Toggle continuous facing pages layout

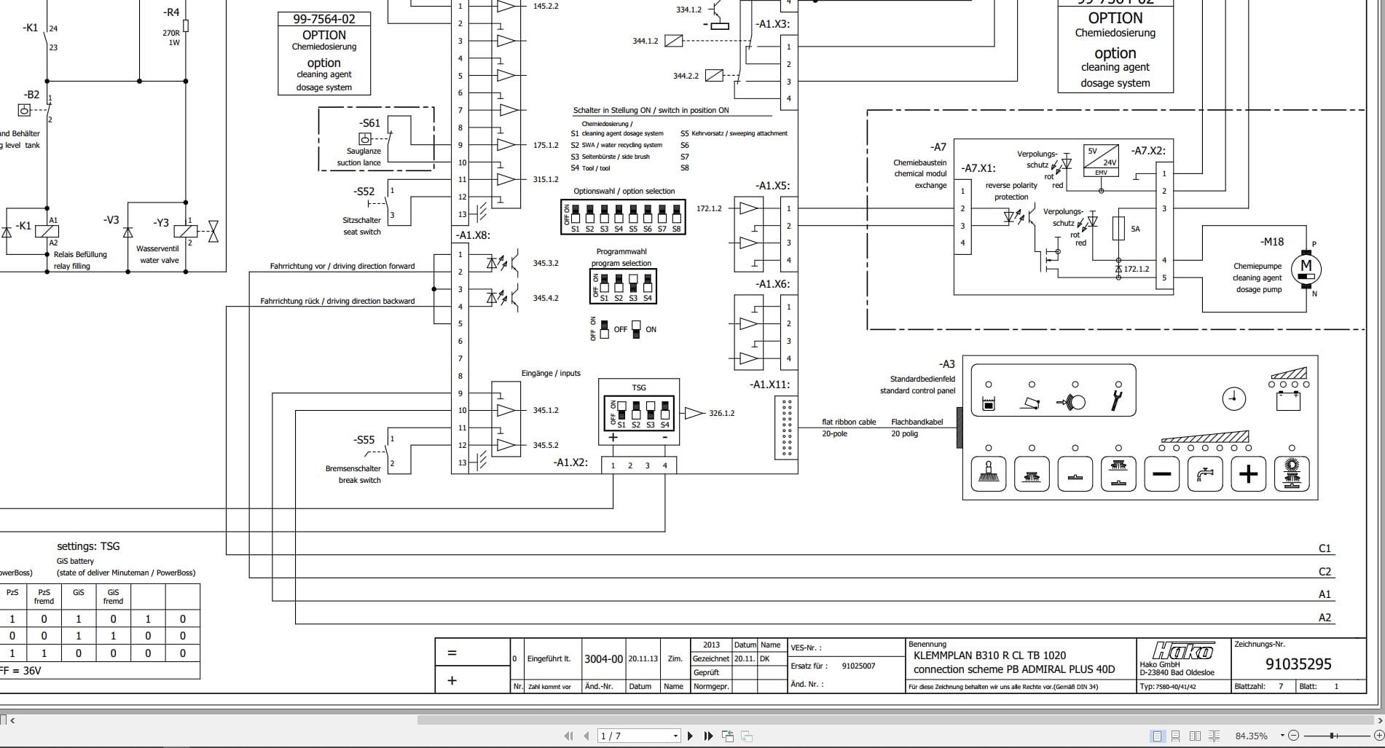pos(1214,736)
